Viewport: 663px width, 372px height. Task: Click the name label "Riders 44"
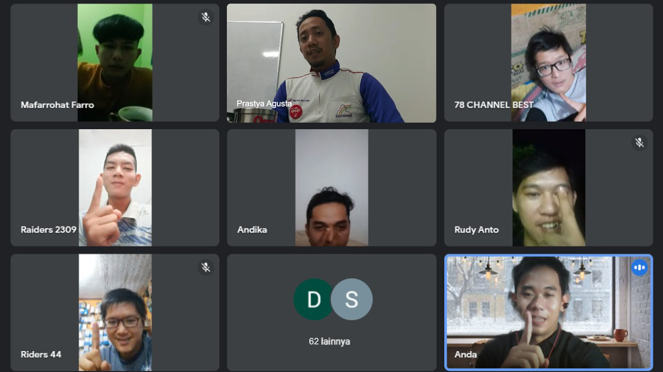click(x=41, y=354)
